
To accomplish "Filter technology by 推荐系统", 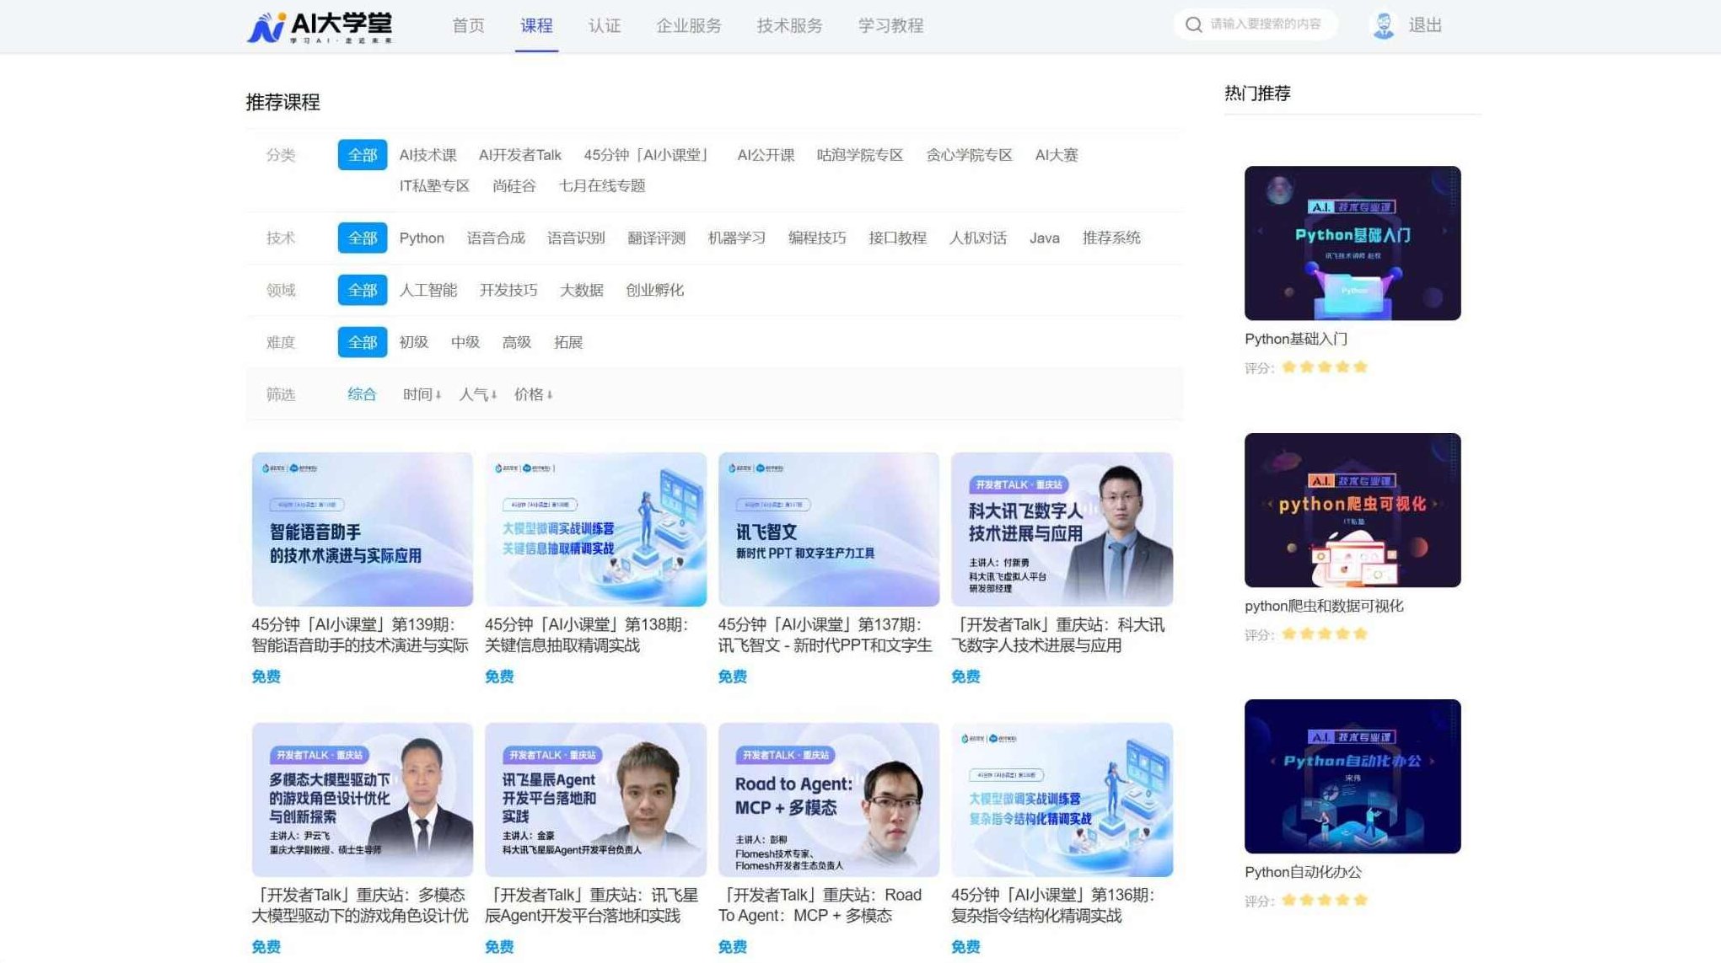I will pos(1111,238).
